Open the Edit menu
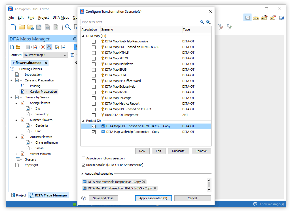The image size is (292, 212). pyautogui.click(x=21, y=18)
